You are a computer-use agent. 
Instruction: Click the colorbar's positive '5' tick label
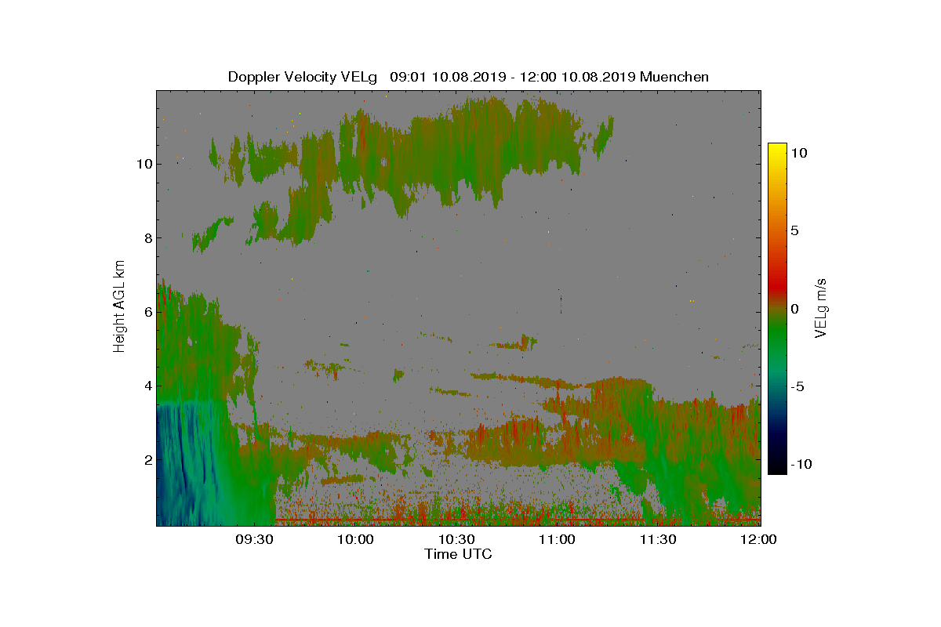(x=794, y=231)
